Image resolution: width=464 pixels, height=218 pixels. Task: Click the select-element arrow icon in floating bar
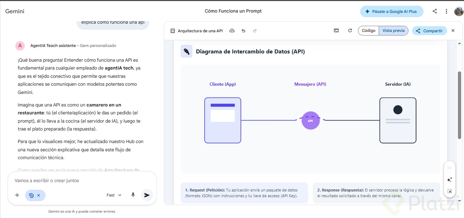point(449,191)
